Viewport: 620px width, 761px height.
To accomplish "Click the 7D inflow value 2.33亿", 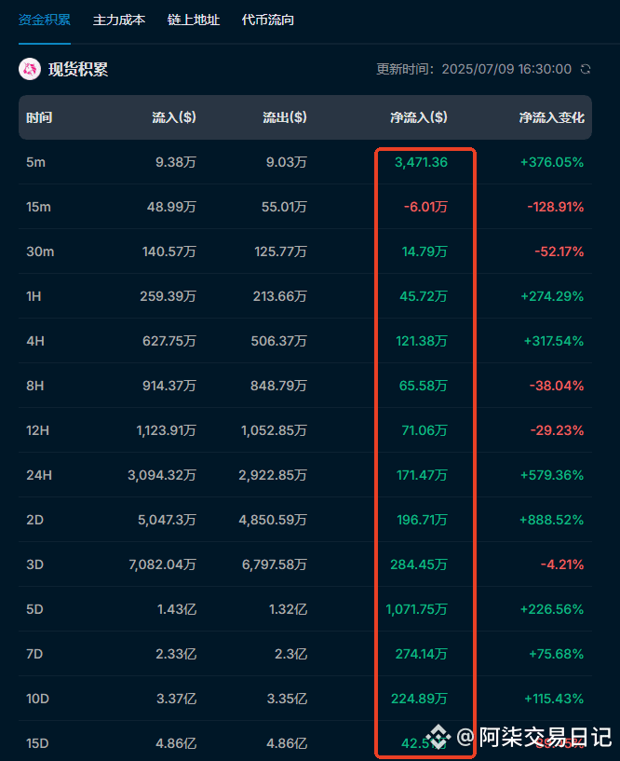I will point(176,654).
